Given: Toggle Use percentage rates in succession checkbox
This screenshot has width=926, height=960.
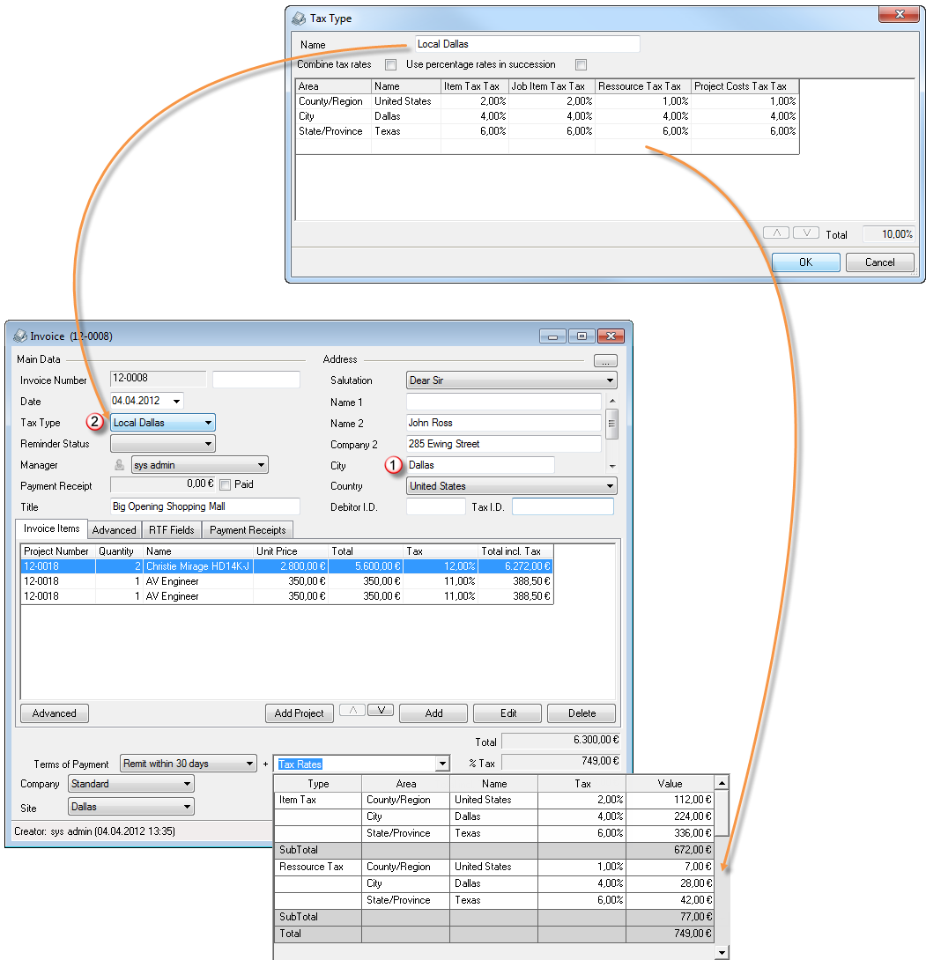Looking at the screenshot, I should coord(581,65).
